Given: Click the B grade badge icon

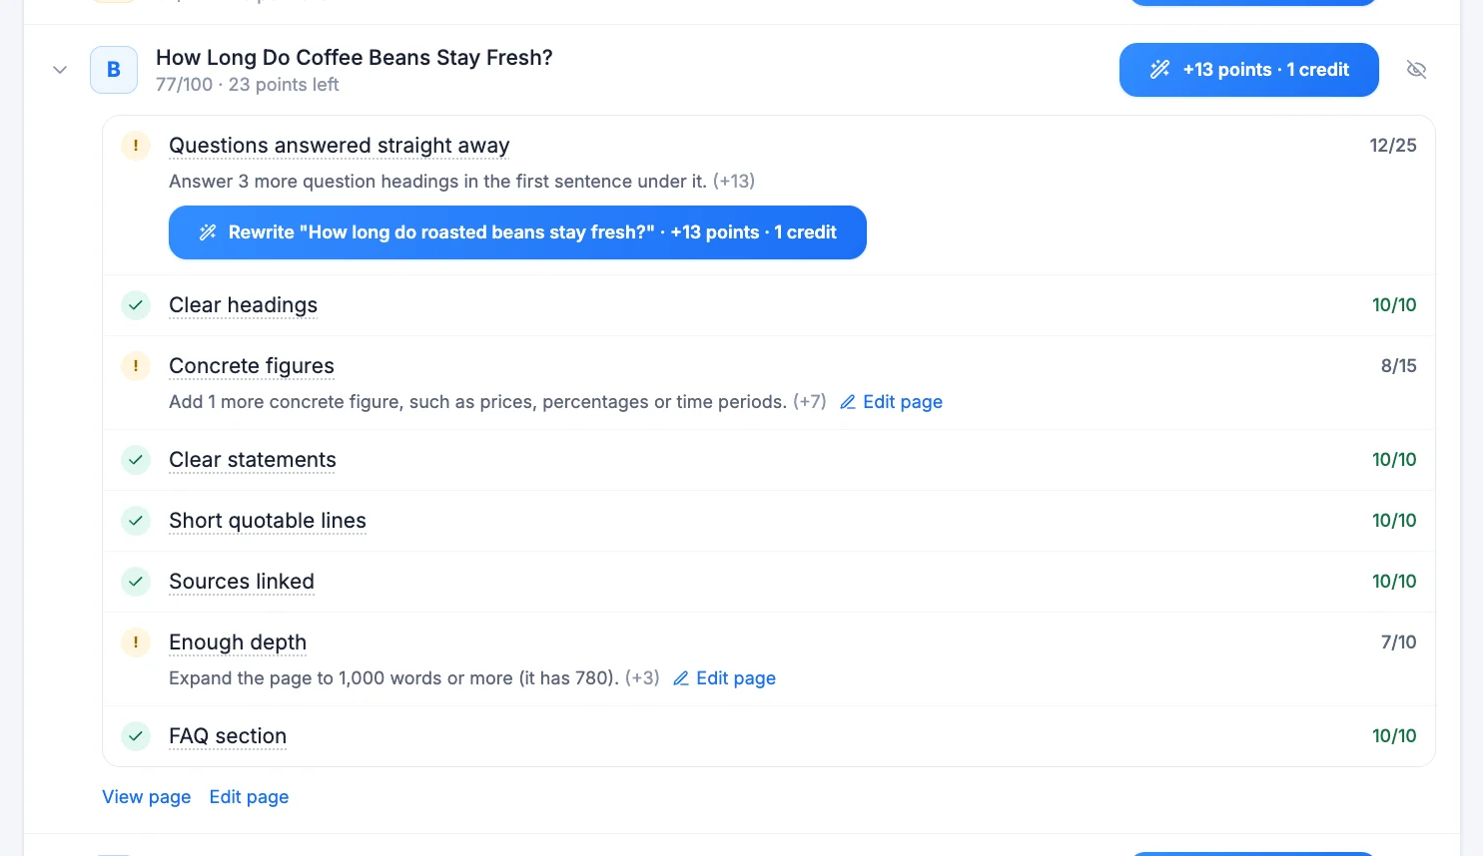Looking at the screenshot, I should point(114,70).
